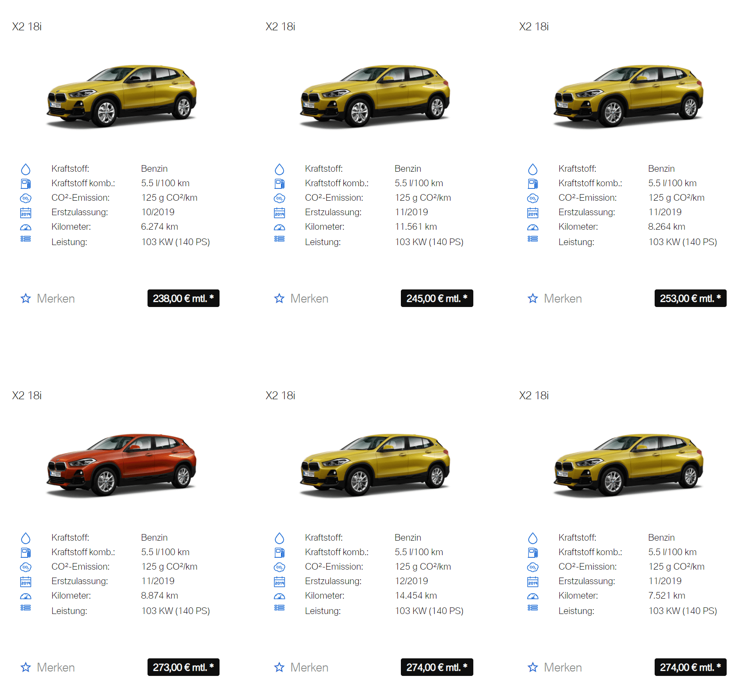Image resolution: width=753 pixels, height=697 pixels.
Task: Click the CO2 cloud icon on the 6.274 km card
Action: 26,198
